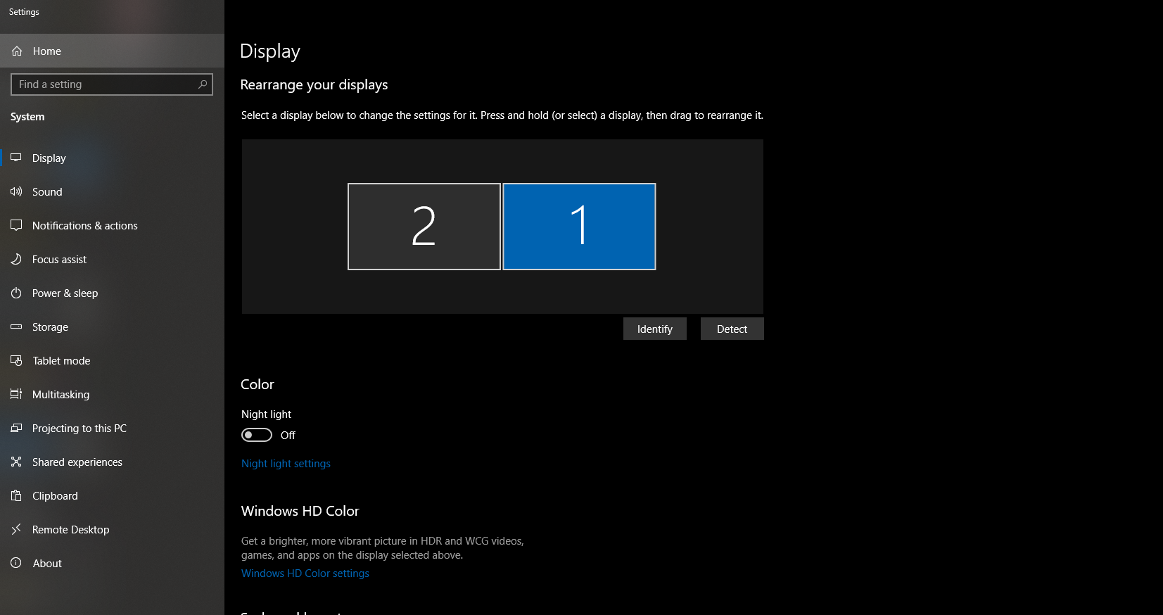Screen dimensions: 1163x615
Task: Click the Shared experiences icon
Action: (x=16, y=462)
